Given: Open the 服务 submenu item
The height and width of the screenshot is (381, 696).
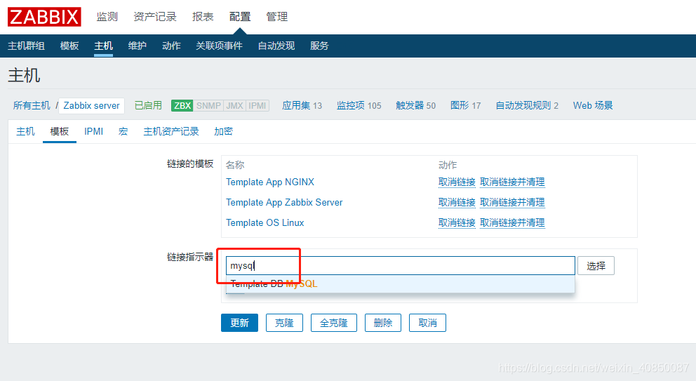Looking at the screenshot, I should click(319, 46).
